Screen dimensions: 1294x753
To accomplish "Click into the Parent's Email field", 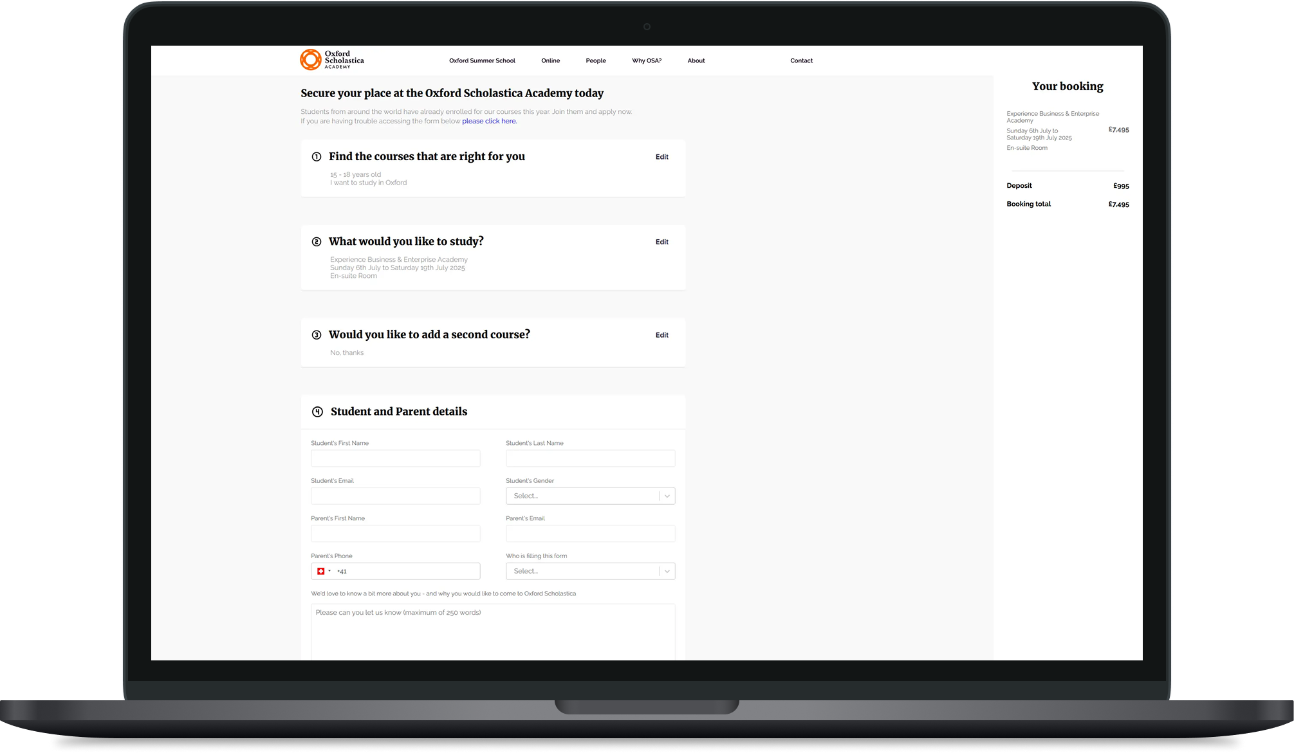I will click(590, 534).
